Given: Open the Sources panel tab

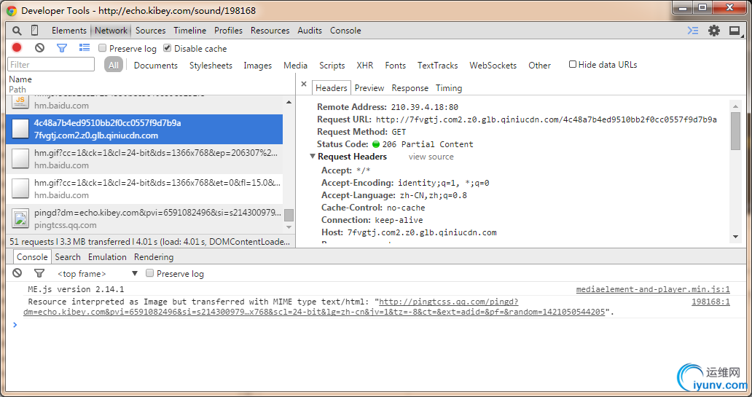Looking at the screenshot, I should (x=150, y=31).
